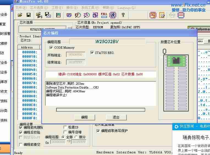The image size is (210, 155).
Task: Click the 开始地址 input field
Action: pos(76,55)
